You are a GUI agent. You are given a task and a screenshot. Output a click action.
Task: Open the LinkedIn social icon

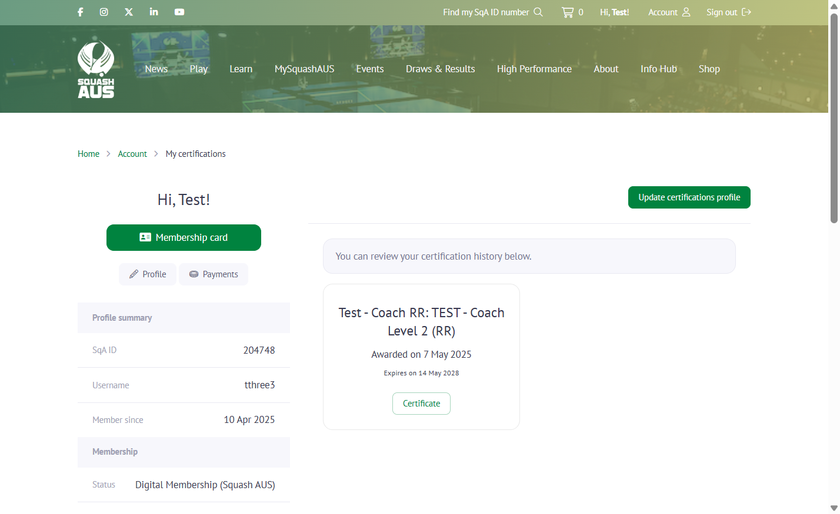click(x=154, y=12)
